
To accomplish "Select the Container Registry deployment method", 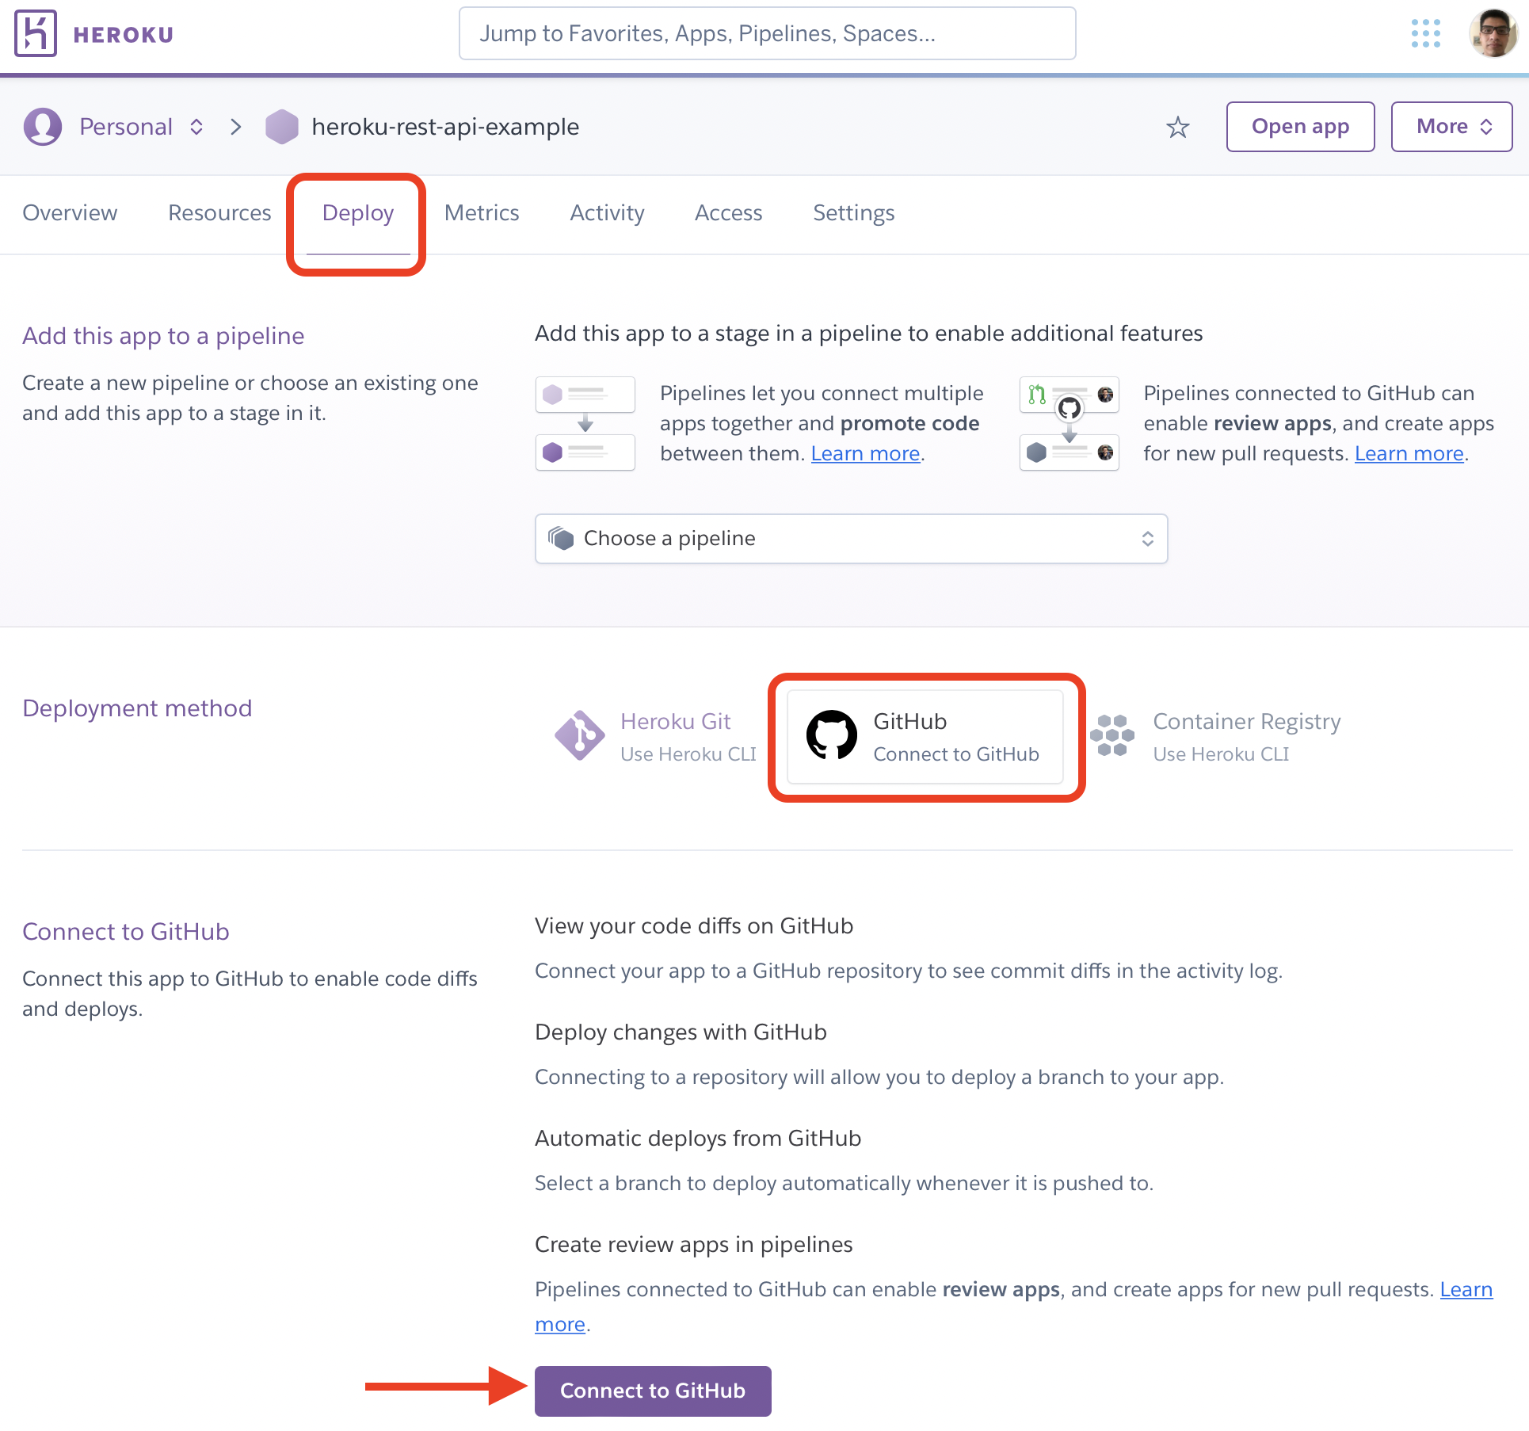I will (1217, 736).
